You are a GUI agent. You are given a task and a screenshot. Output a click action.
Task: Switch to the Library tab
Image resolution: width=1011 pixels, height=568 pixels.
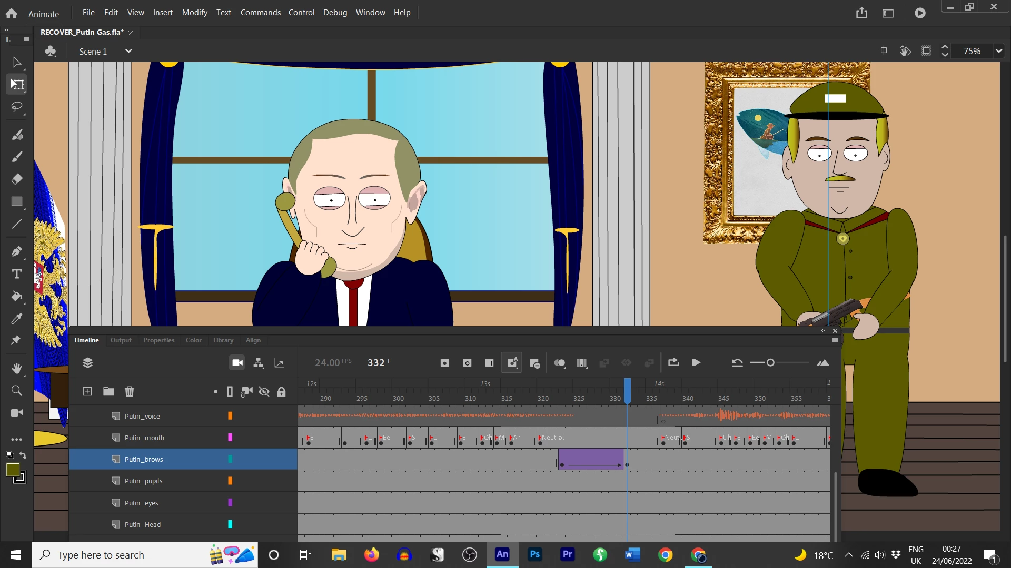click(x=223, y=340)
